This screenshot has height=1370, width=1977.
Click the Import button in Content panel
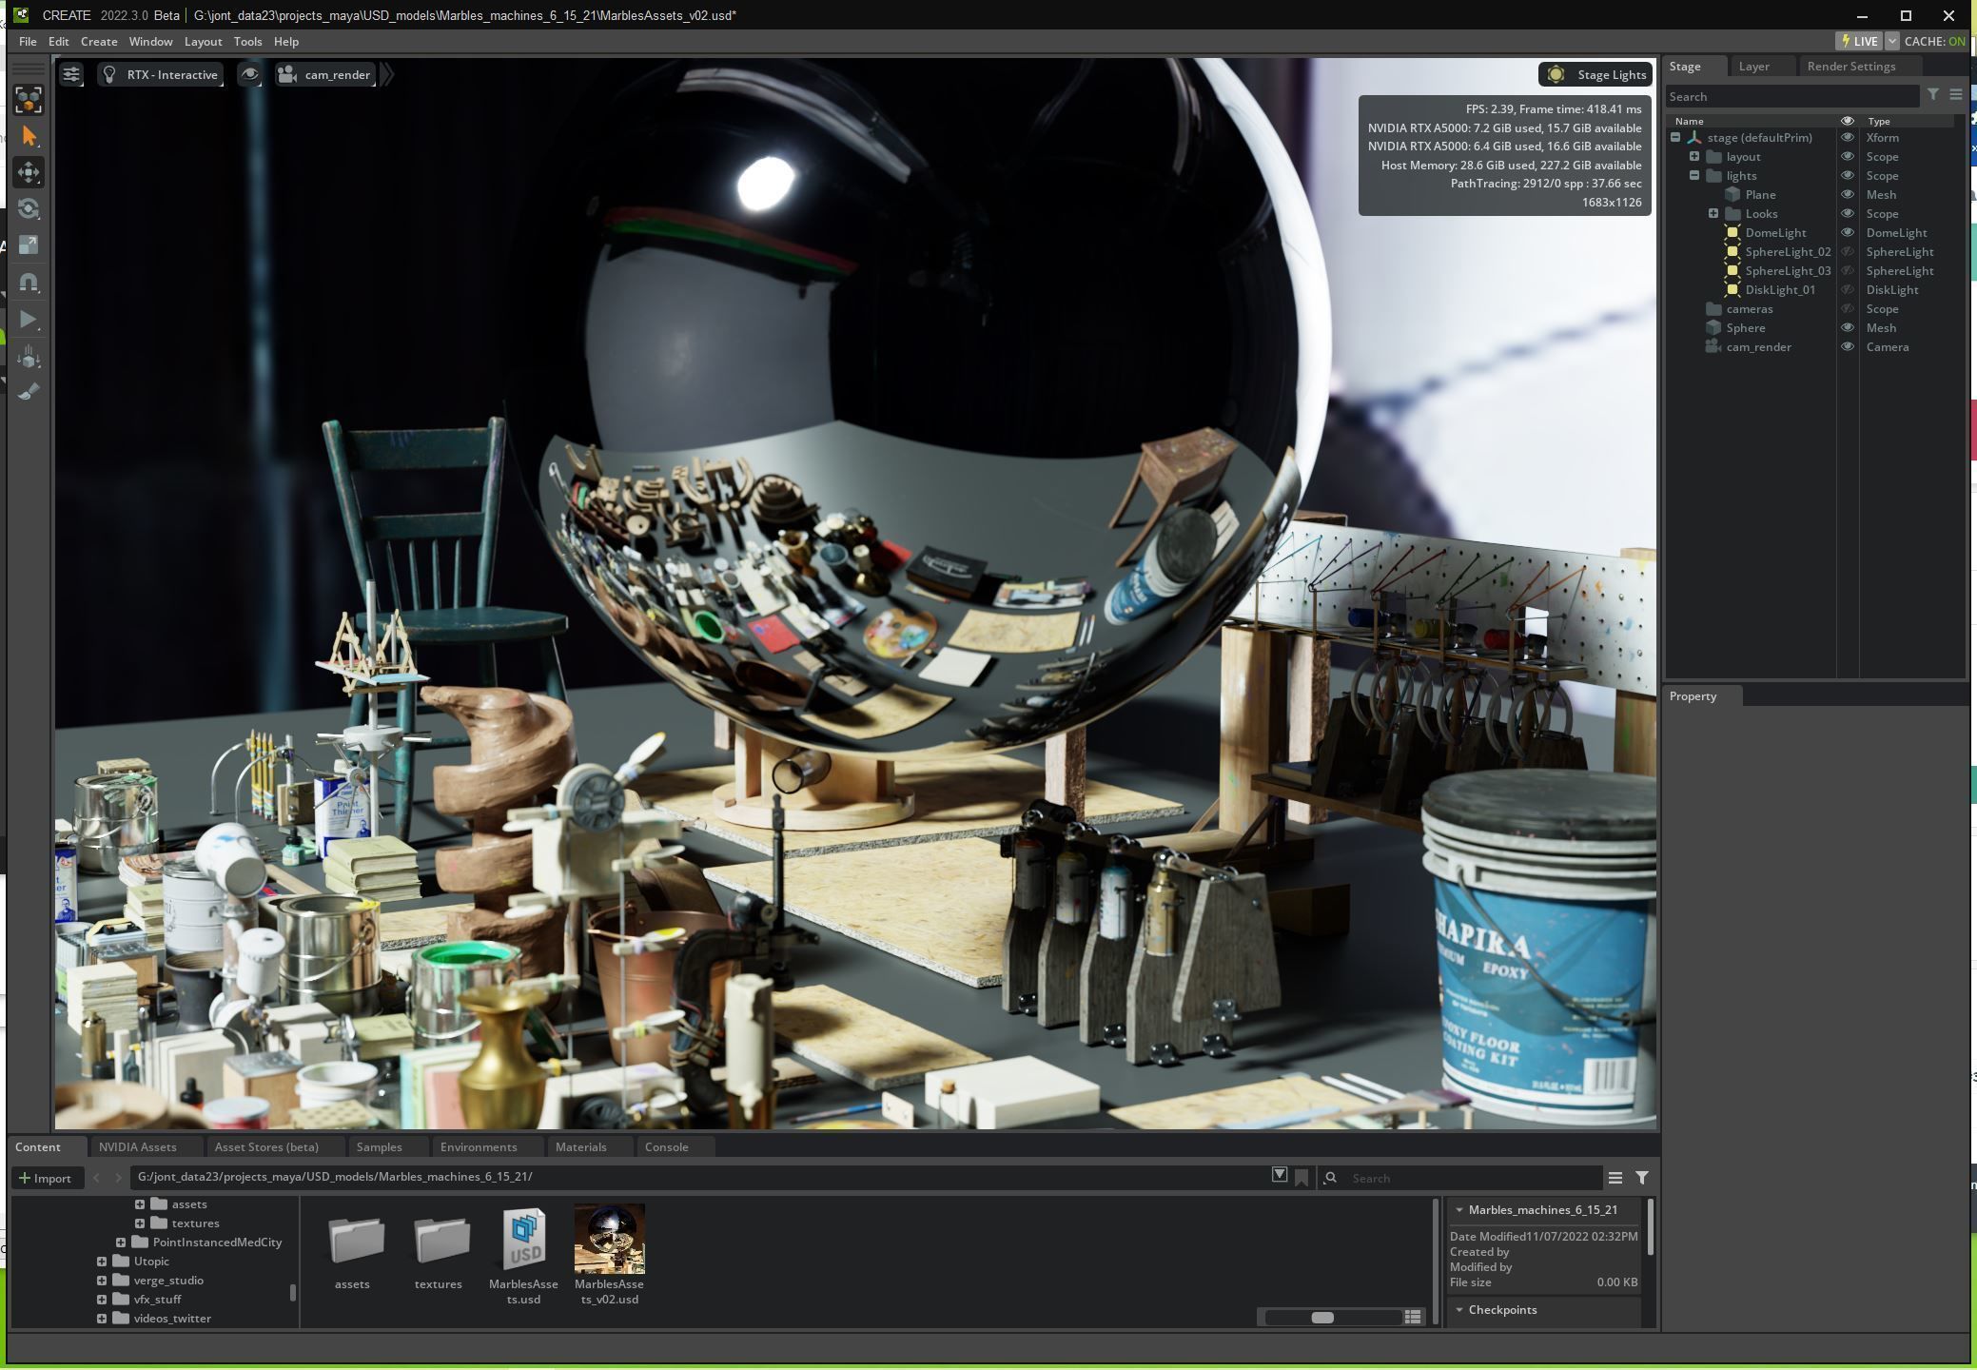coord(46,1178)
